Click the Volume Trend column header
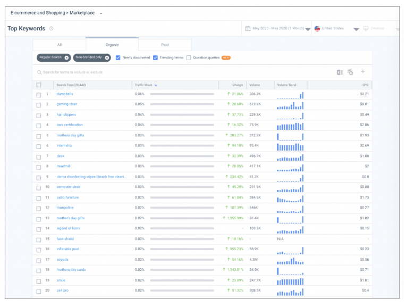Viewport: 406px width, 306px height. (286, 85)
